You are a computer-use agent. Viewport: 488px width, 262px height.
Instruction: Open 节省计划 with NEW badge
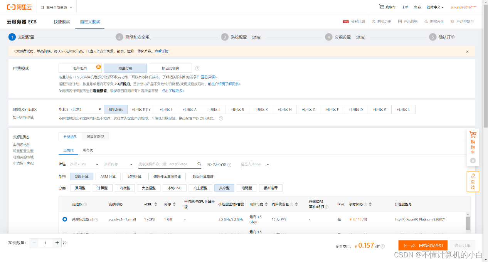[353, 22]
